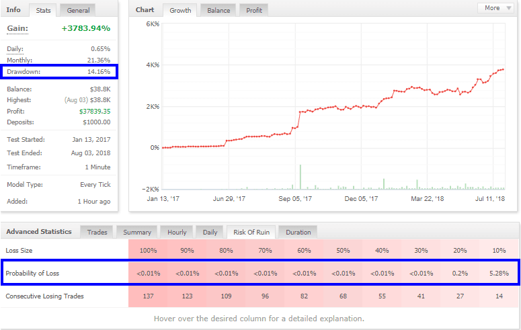Select the Daily statistics tab

point(210,232)
